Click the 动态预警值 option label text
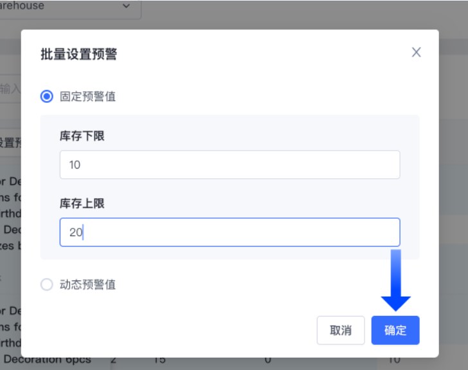This screenshot has width=468, height=370. pyautogui.click(x=88, y=284)
